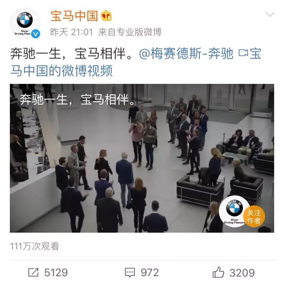
Task: Tap the video camera icon before link
Action: (x=243, y=53)
